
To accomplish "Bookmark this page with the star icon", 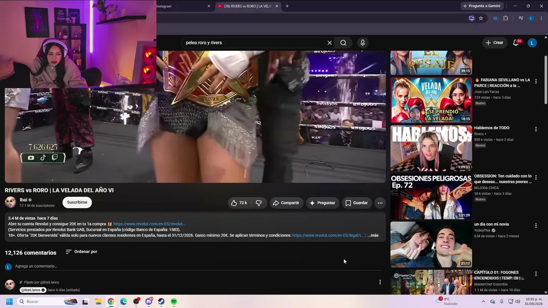I will coord(481,18).
